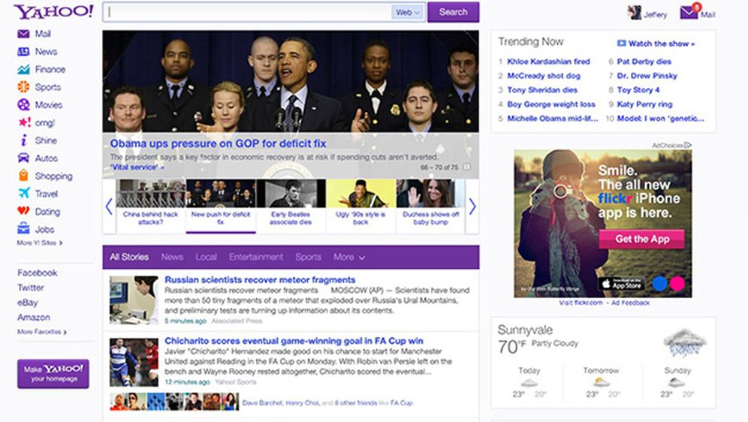Click the Autos car icon
Screen dimensions: 748x422
coord(23,158)
